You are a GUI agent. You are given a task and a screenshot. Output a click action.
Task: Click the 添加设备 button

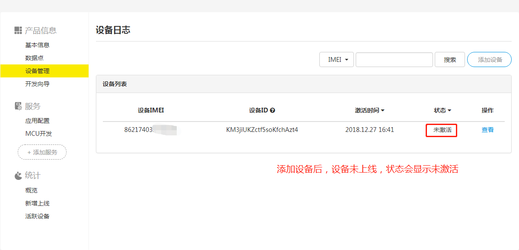489,60
